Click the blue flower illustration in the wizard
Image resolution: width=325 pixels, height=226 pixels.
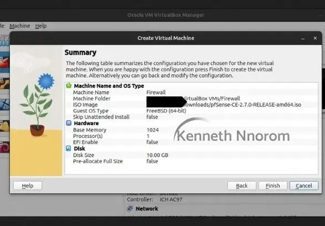[x=46, y=81]
